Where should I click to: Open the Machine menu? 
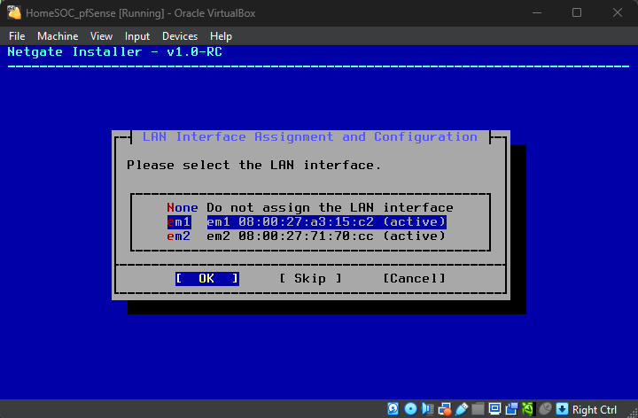[58, 36]
